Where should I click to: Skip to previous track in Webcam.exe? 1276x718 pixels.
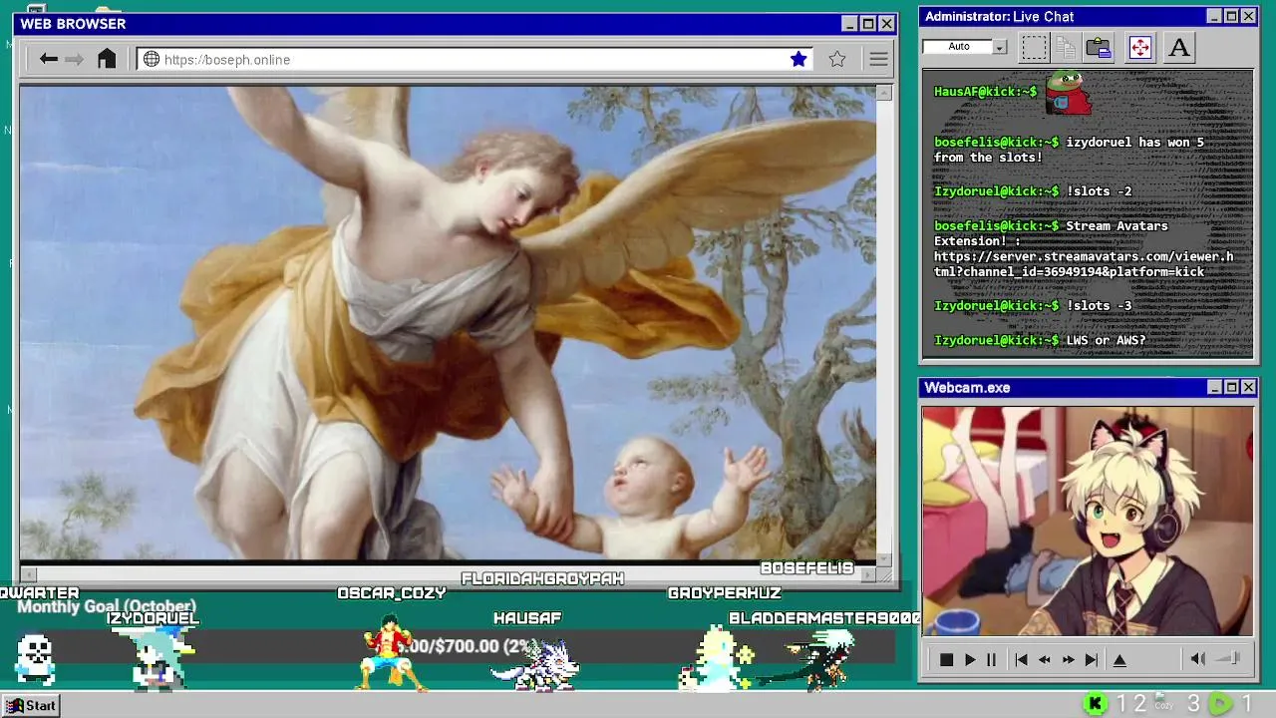pos(1021,659)
